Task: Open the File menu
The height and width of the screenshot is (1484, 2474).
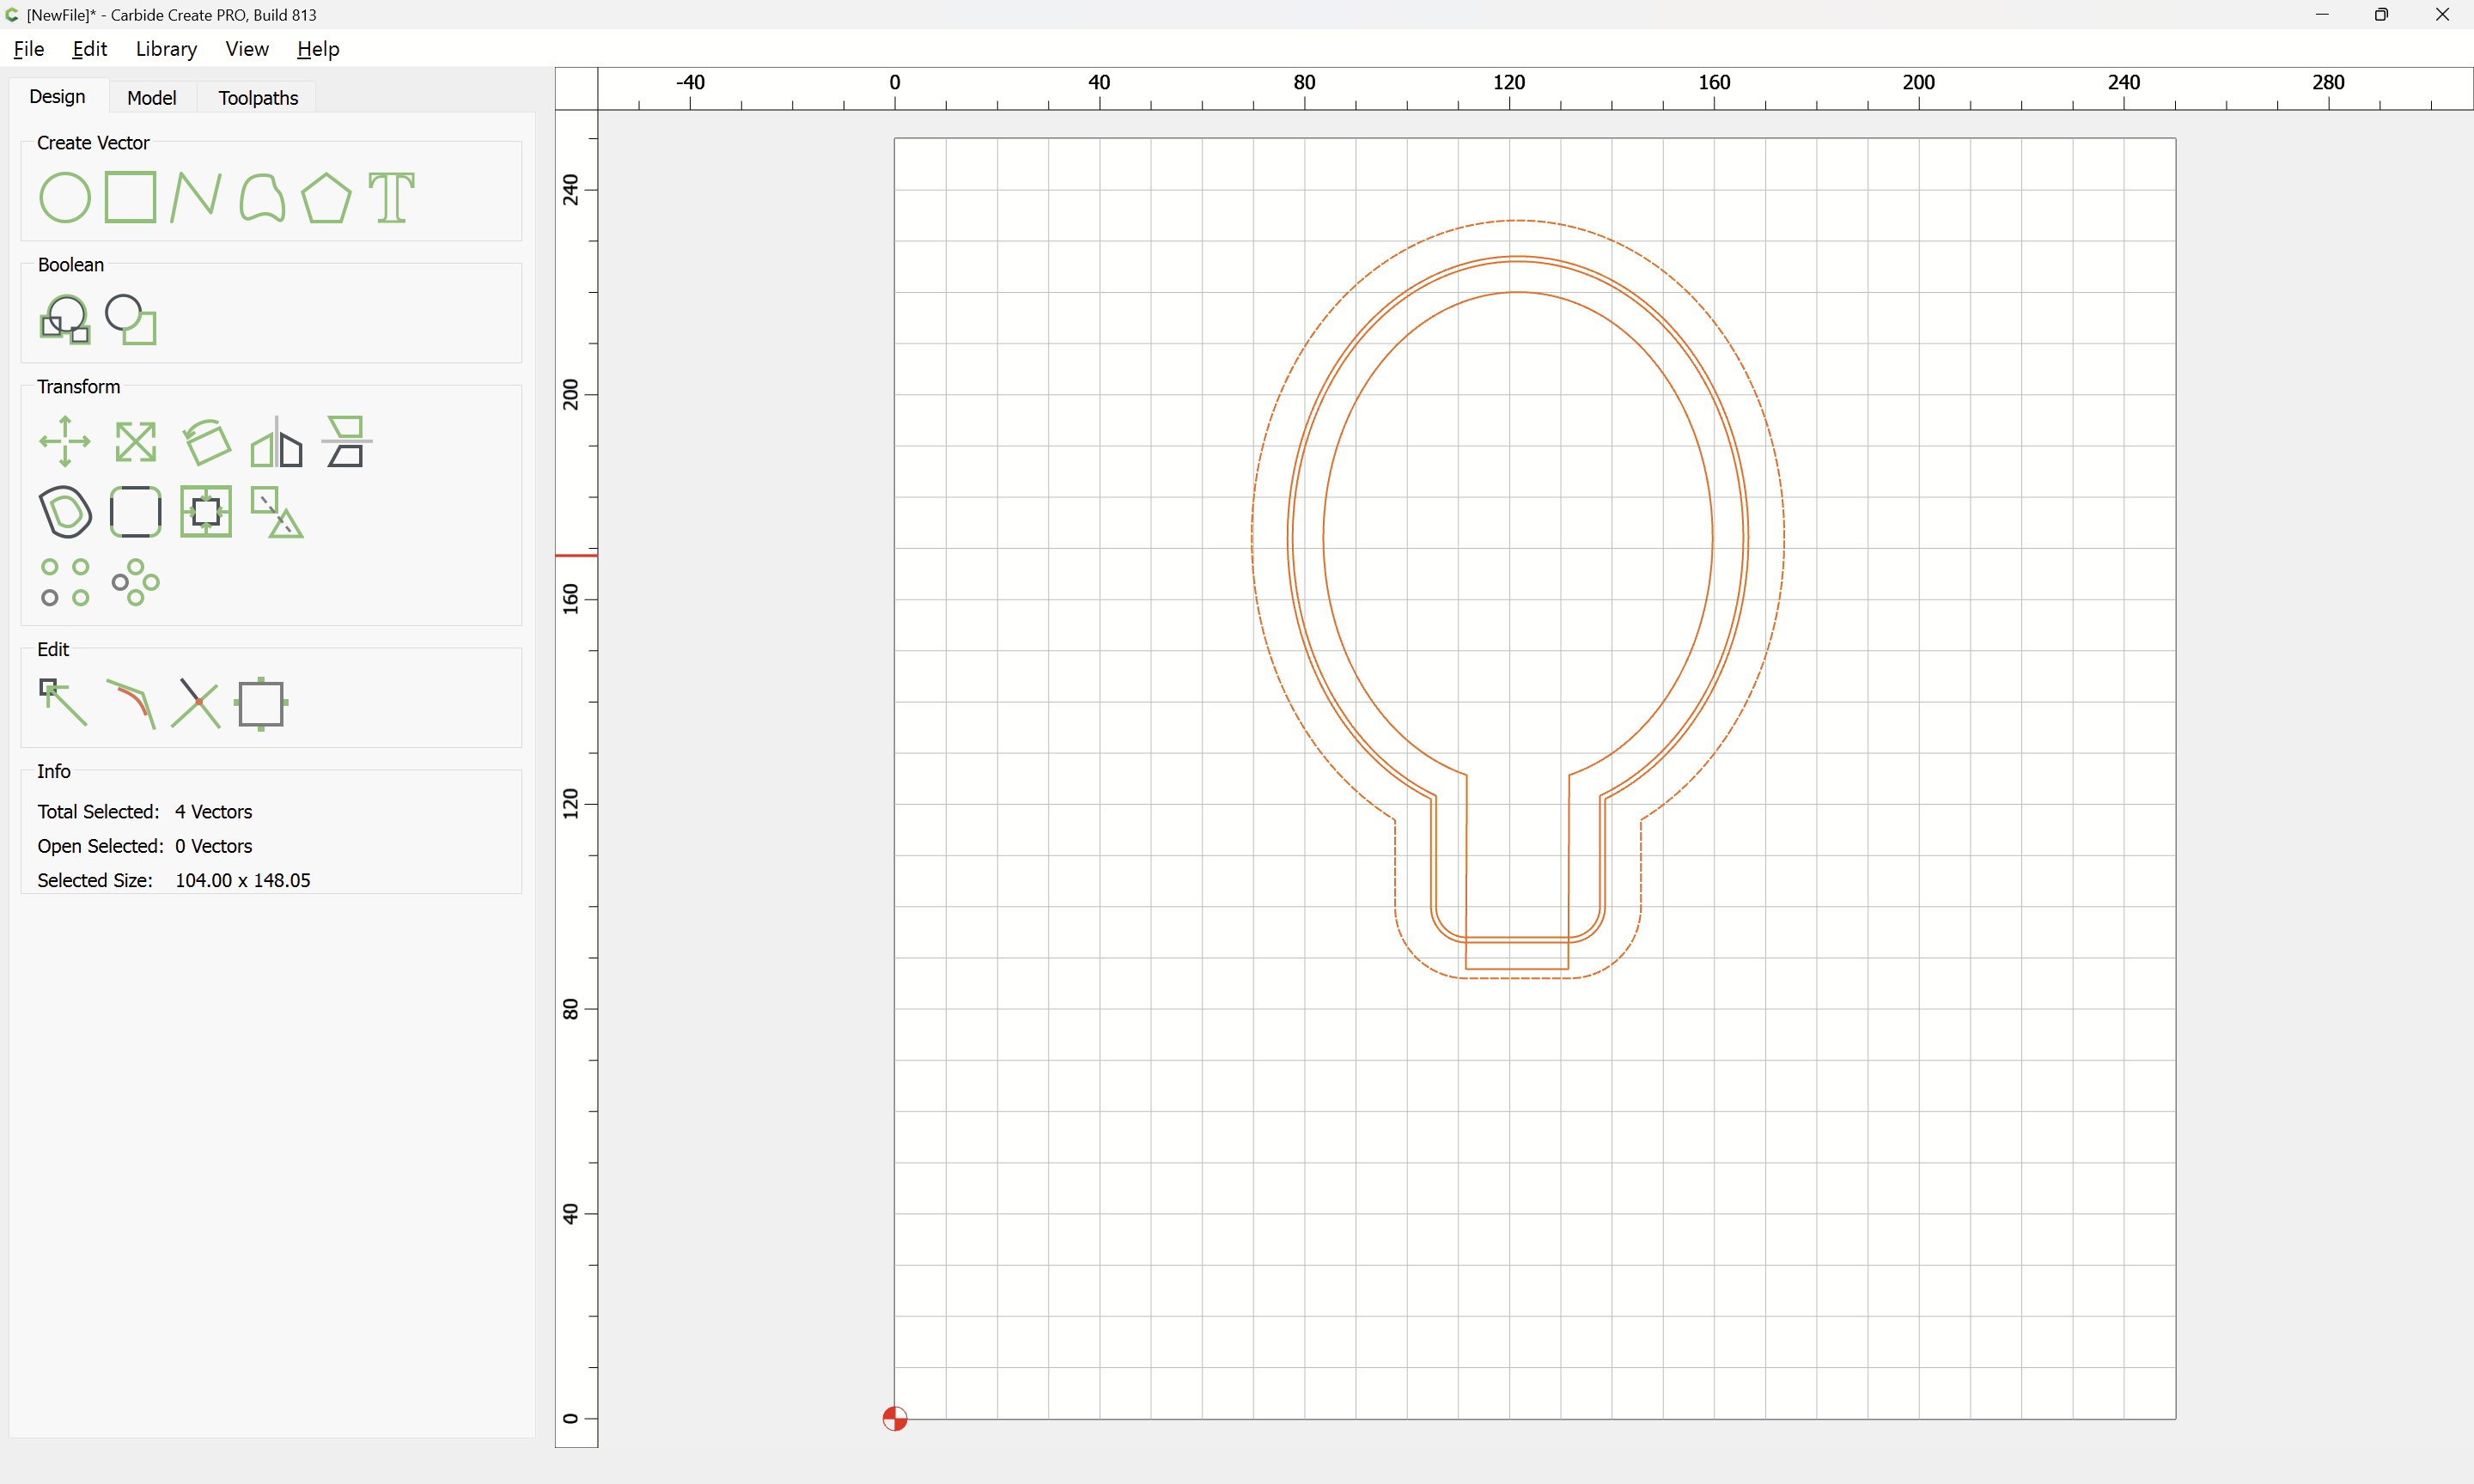Action: 28,48
